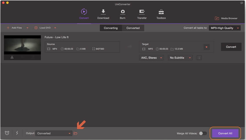Open the Convert section

coord(84,14)
